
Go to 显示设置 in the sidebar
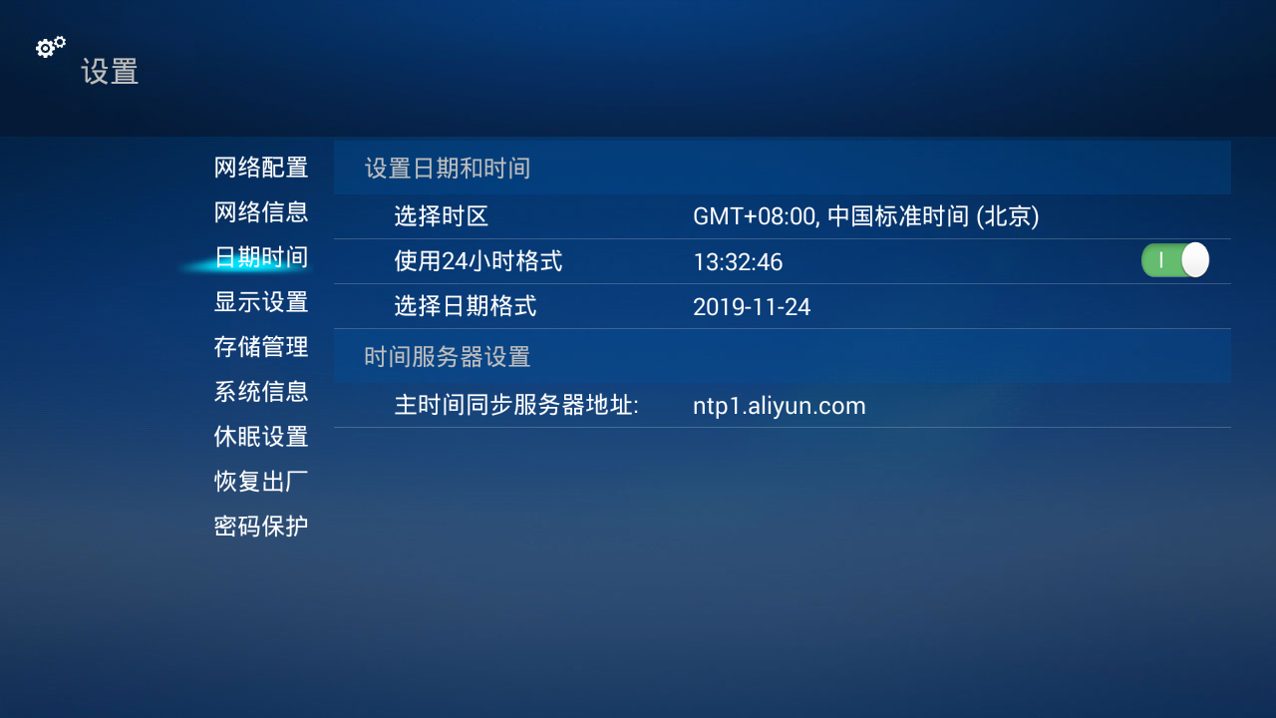(x=261, y=302)
